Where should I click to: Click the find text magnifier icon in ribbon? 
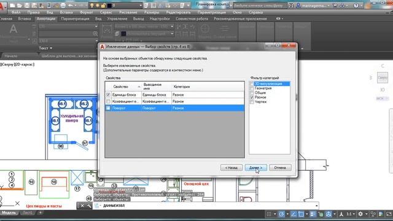tap(95, 33)
